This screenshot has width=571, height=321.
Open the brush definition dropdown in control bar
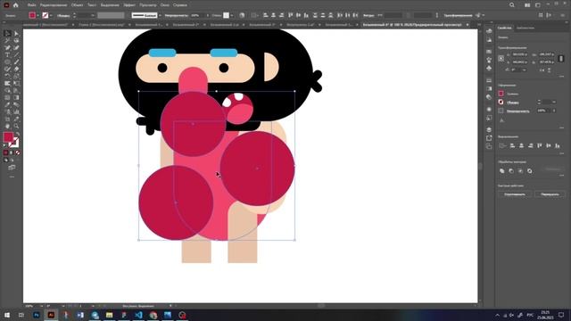[160, 15]
